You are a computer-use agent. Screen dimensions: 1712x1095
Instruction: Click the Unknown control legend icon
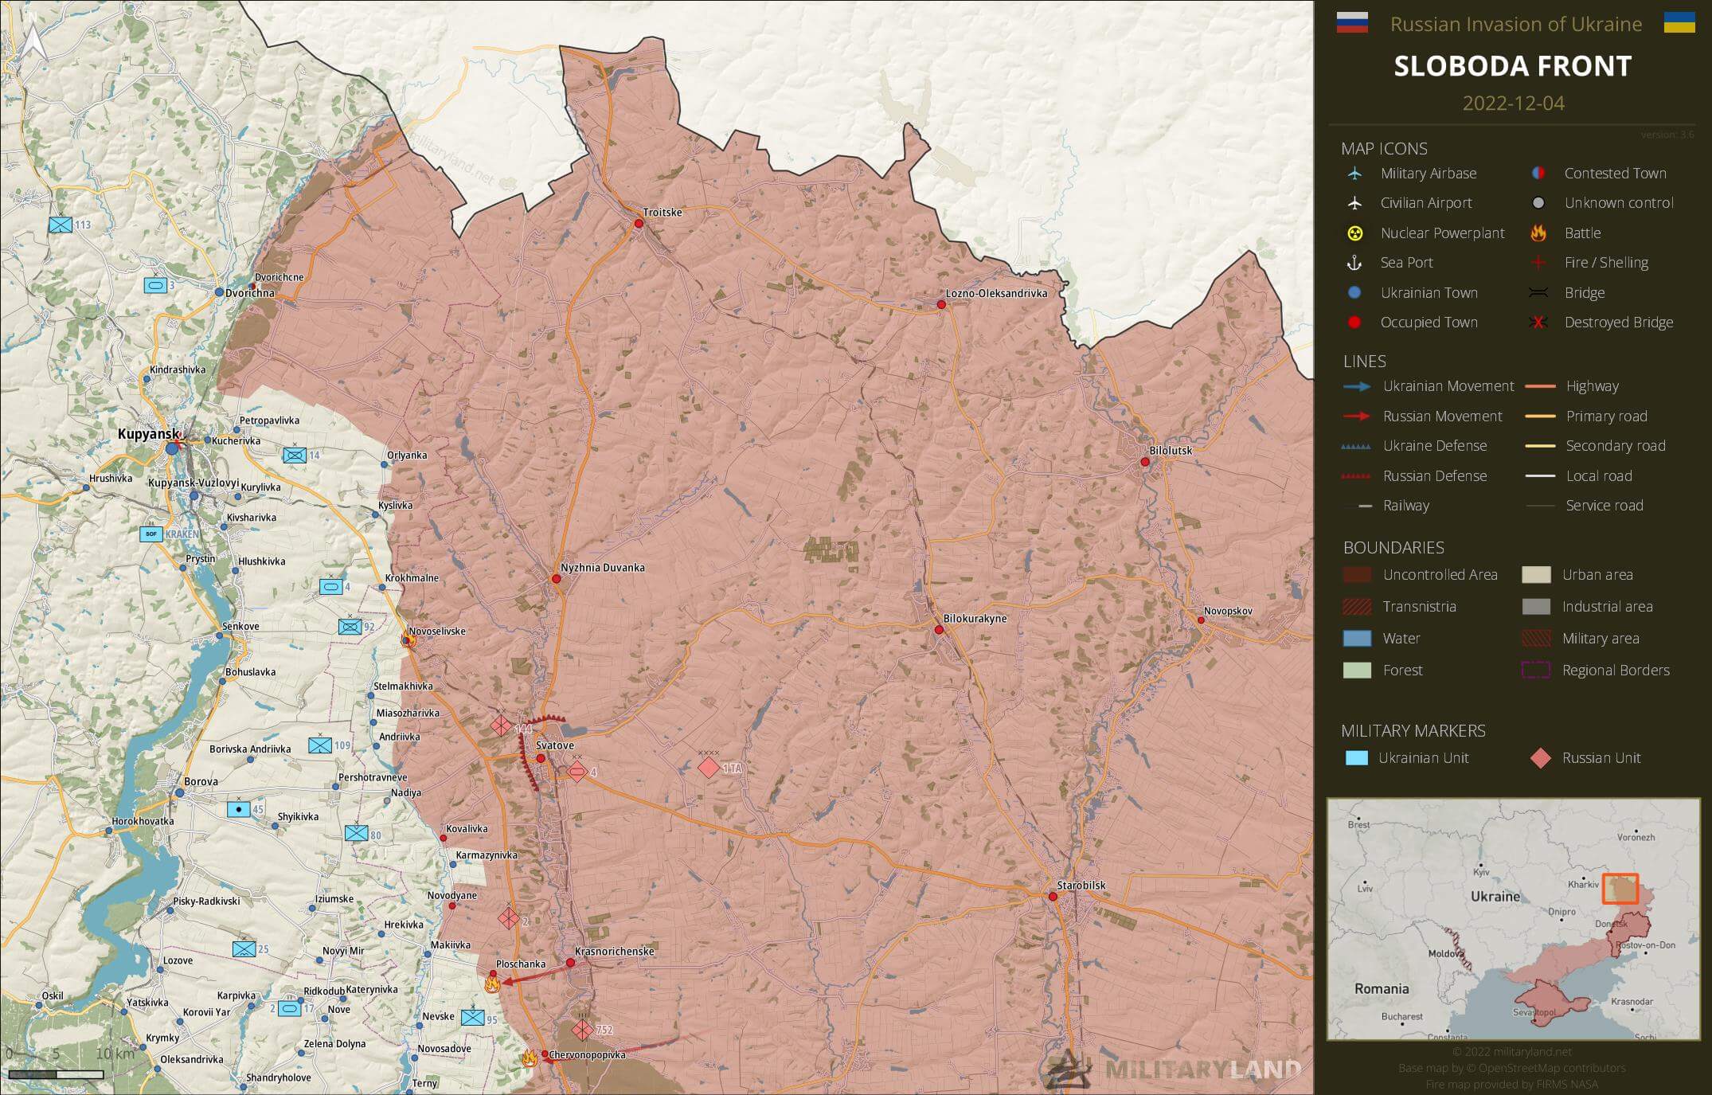click(1538, 203)
